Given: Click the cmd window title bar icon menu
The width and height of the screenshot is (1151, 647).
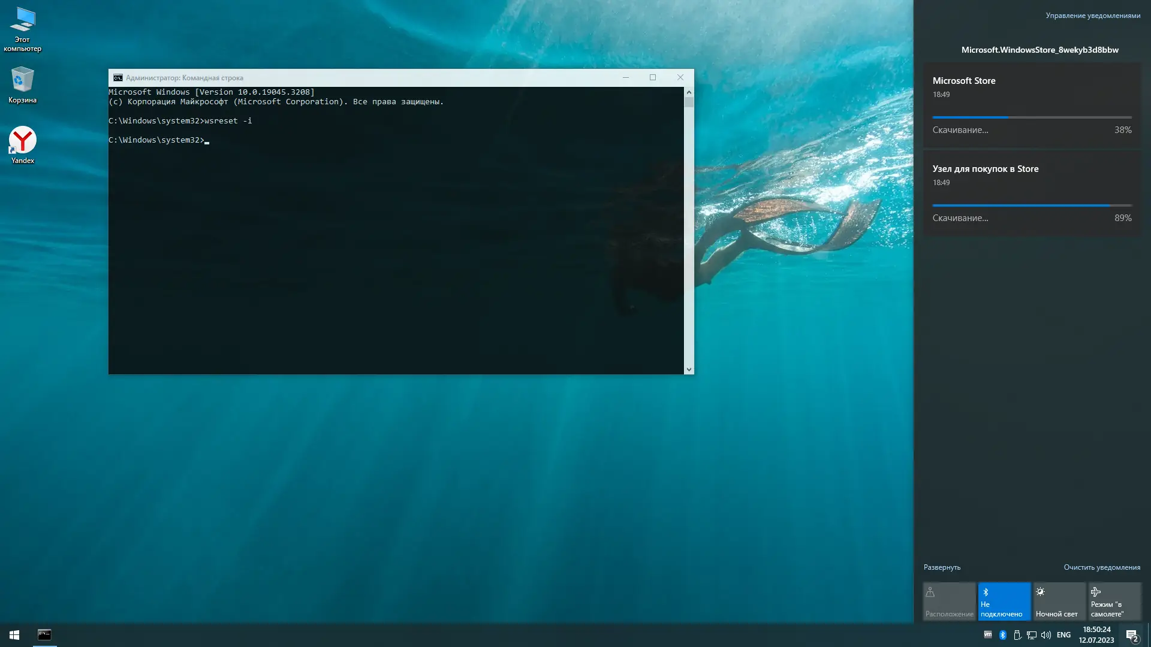Looking at the screenshot, I should [118, 78].
